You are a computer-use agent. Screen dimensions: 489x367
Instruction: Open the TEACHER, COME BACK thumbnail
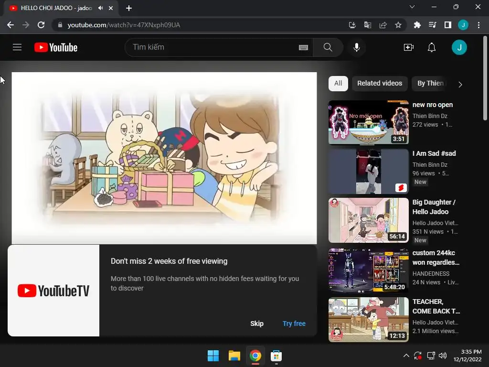click(x=368, y=320)
